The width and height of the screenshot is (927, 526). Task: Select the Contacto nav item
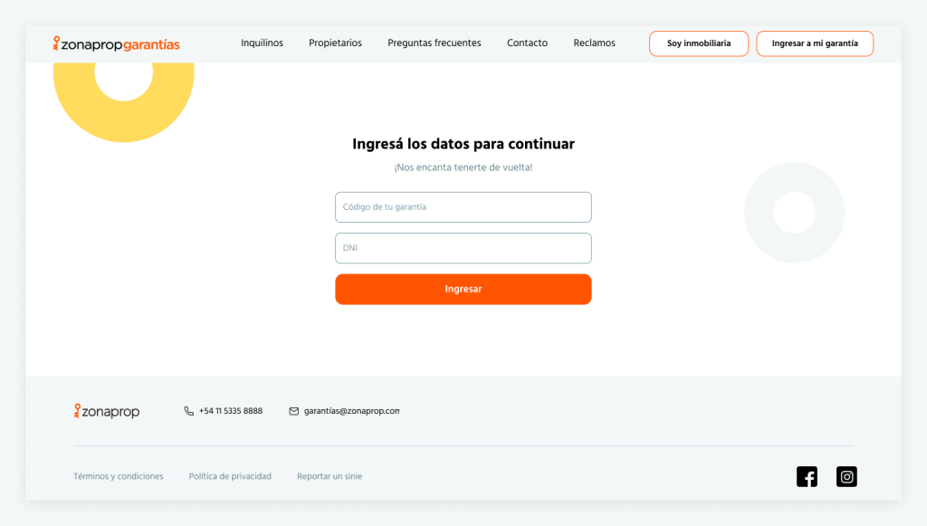click(x=528, y=43)
